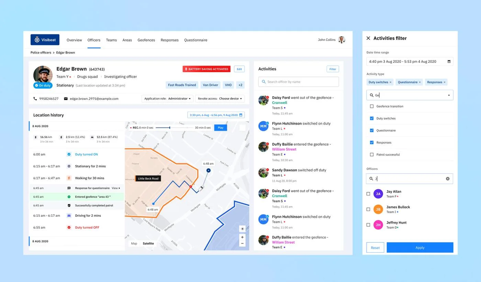This screenshot has height=282, width=481.
Task: Select the Jeffrey Hunt officer checkbox
Action: pyautogui.click(x=368, y=225)
